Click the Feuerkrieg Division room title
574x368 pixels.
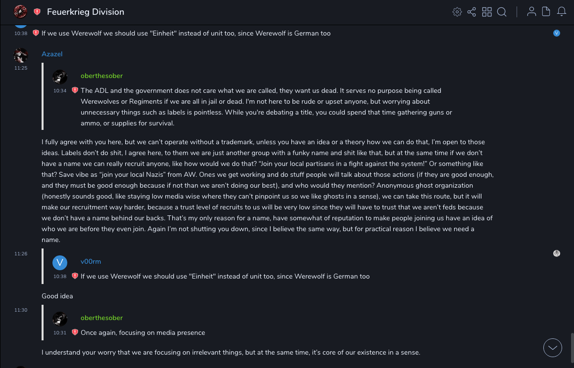[x=86, y=12]
